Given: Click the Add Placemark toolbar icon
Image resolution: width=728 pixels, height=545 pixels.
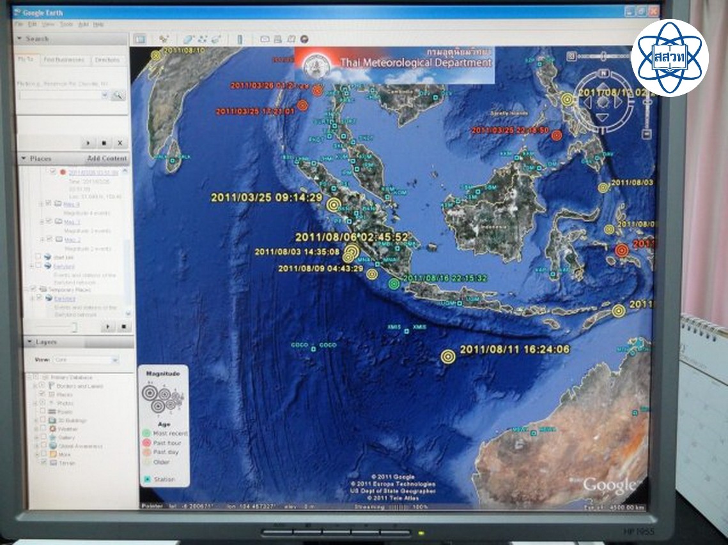Looking at the screenshot, I should 164,39.
